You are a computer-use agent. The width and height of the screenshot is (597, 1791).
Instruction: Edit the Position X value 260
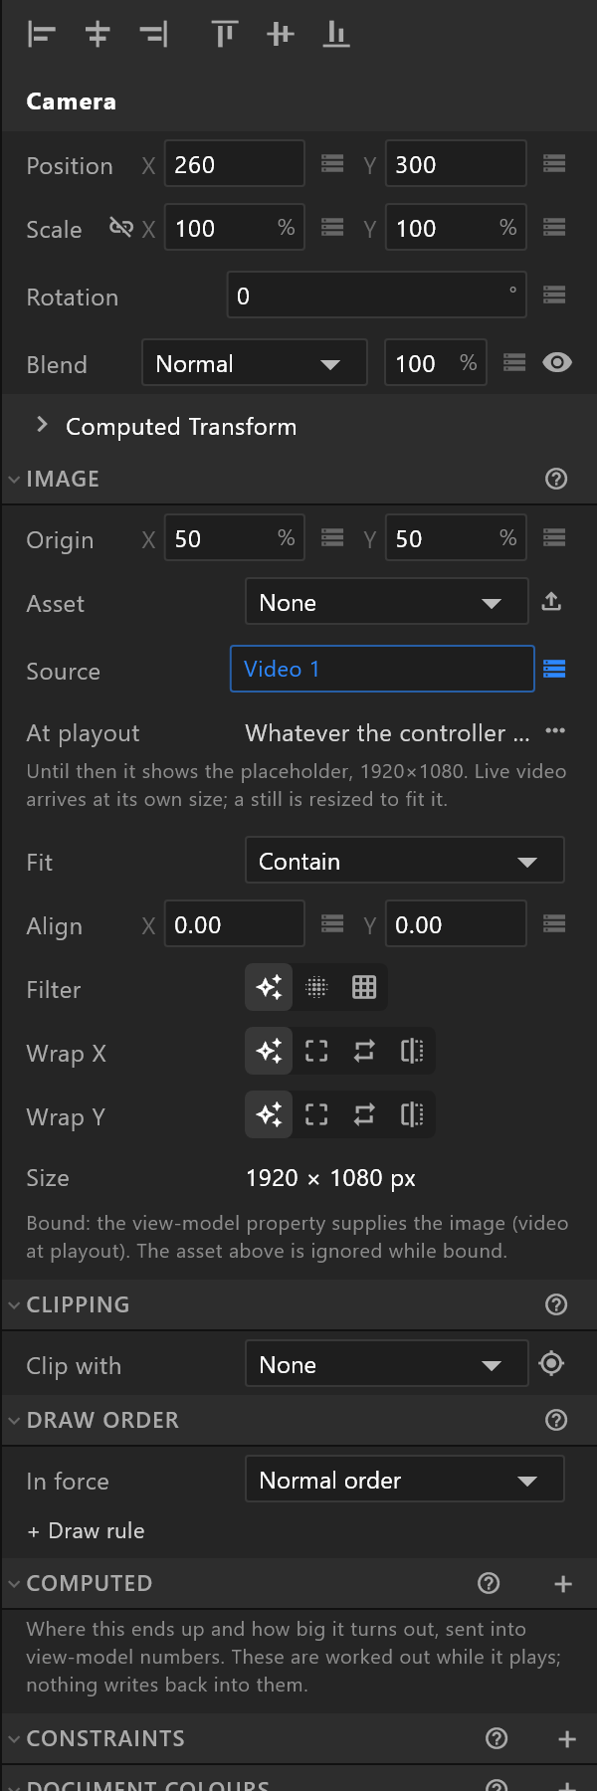234,163
